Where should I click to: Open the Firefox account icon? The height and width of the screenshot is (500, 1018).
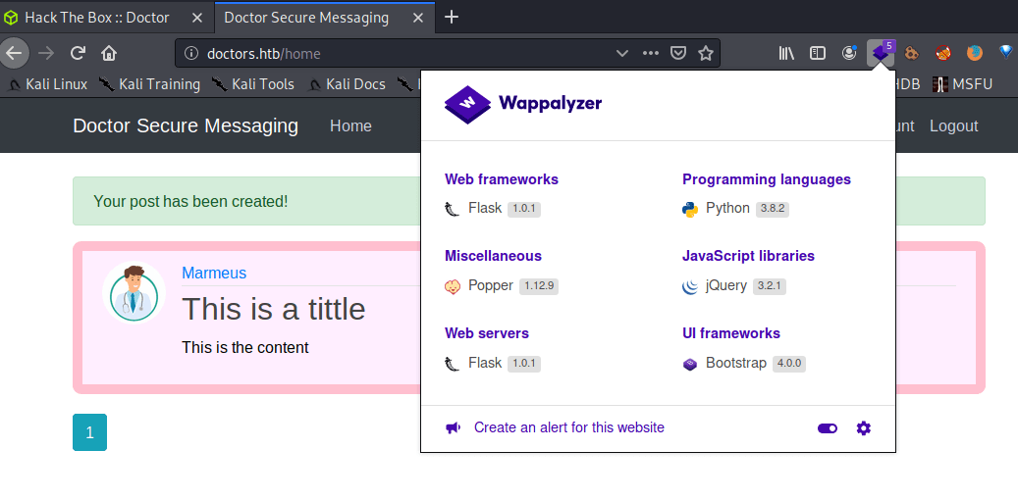pyautogui.click(x=849, y=53)
